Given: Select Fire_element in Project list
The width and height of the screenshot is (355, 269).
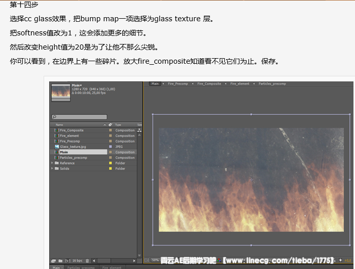Looking at the screenshot, I should [69, 136].
